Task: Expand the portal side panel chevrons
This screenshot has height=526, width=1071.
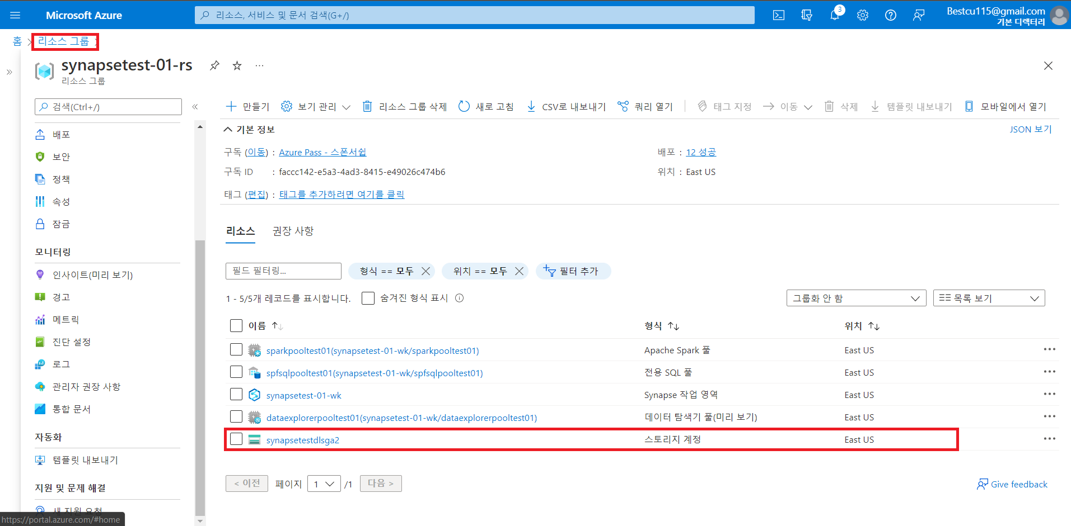Action: coord(9,72)
